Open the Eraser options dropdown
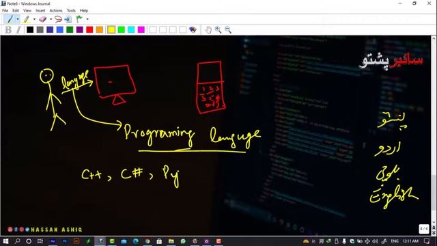This screenshot has width=437, height=246. coord(51,19)
